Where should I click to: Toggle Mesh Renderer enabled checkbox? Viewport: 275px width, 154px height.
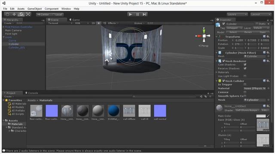[x=223, y=61]
